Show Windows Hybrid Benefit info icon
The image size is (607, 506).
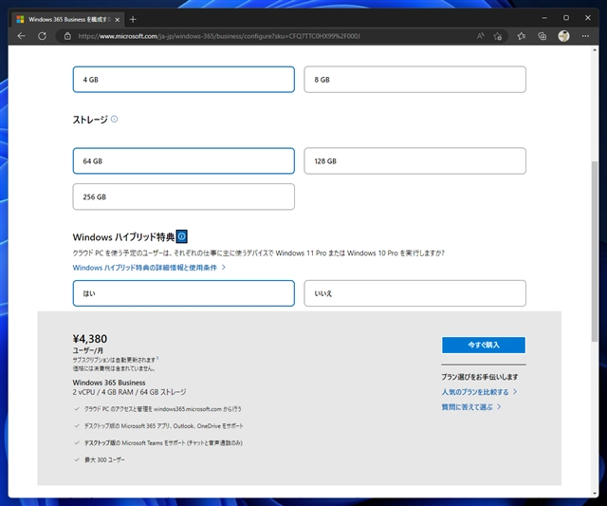point(182,236)
